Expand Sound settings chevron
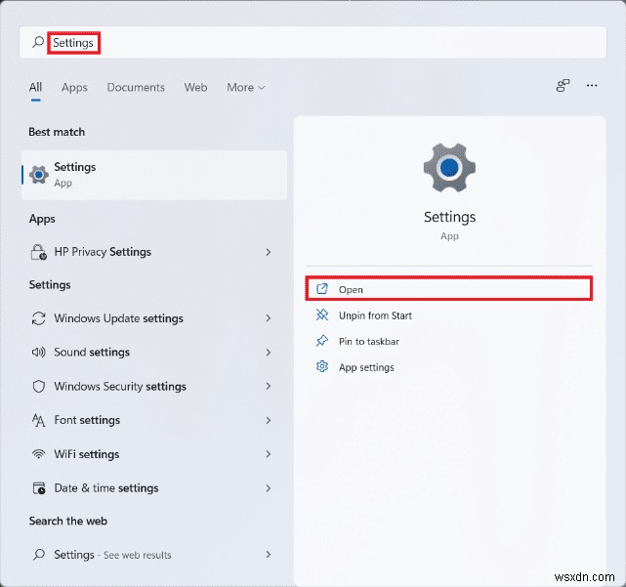The height and width of the screenshot is (587, 626). click(x=269, y=353)
